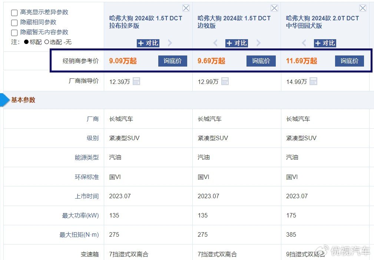Tick the 隐藏相同参数 checkbox

14,23
